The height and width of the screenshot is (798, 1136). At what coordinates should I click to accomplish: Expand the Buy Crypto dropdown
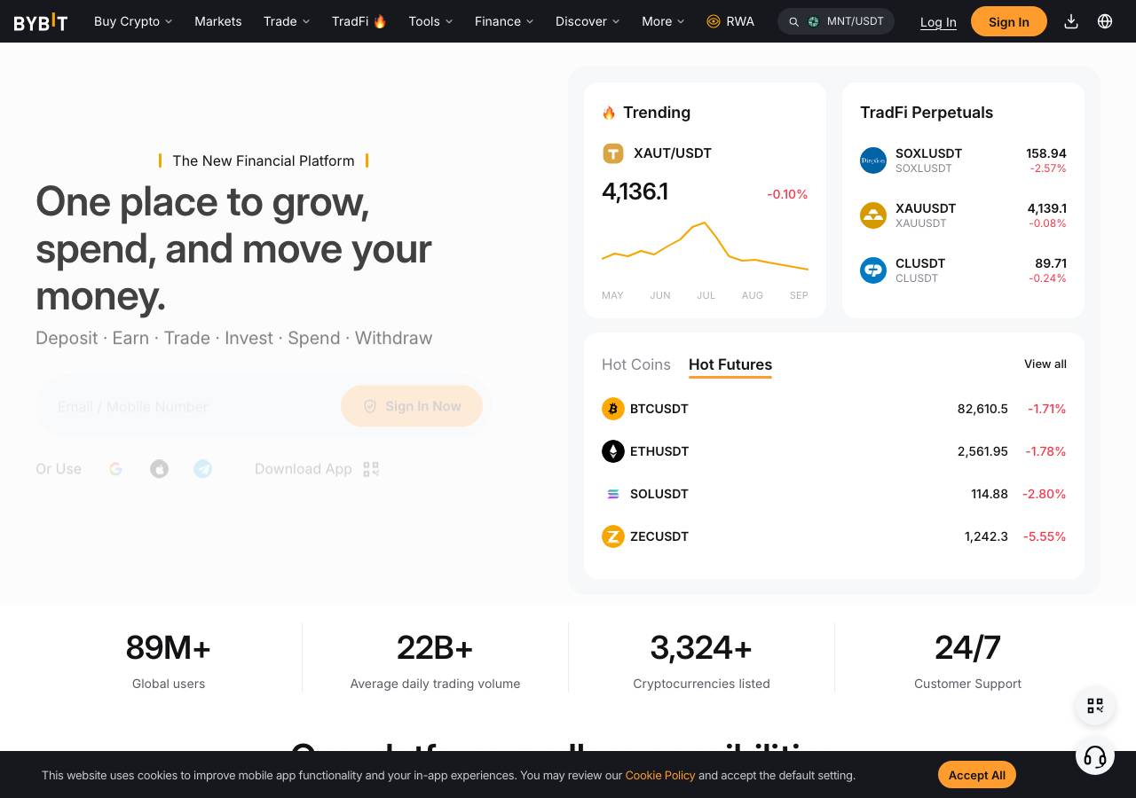pos(133,21)
